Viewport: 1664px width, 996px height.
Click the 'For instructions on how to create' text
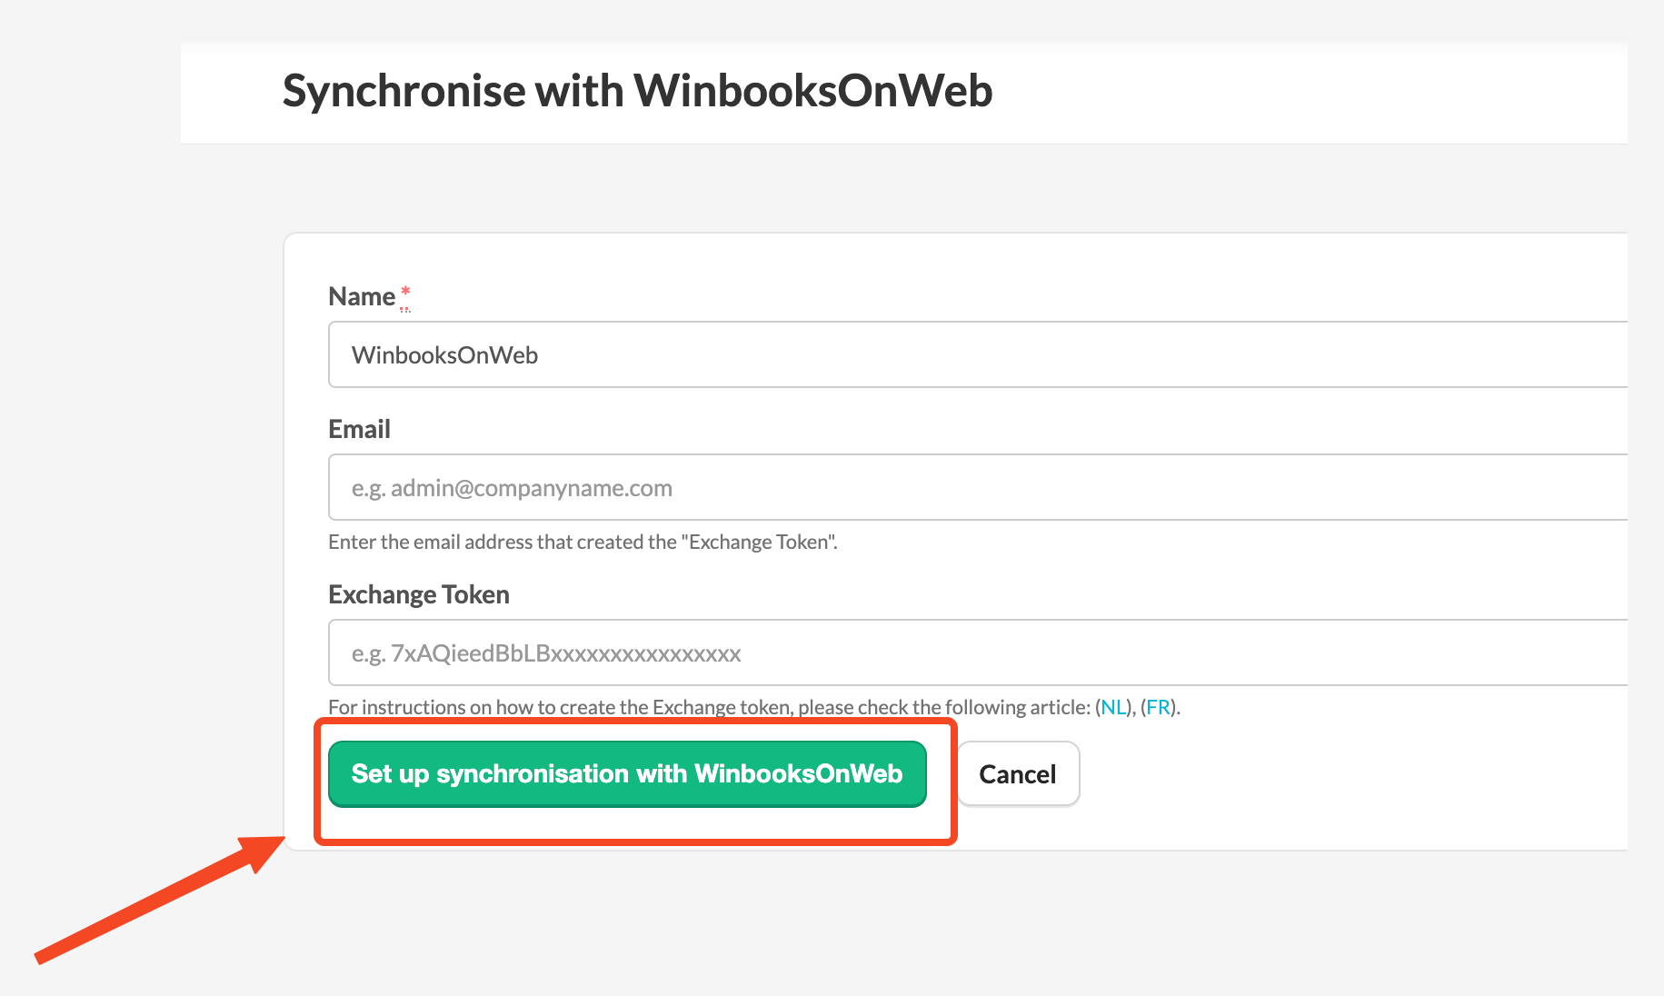coord(754,707)
